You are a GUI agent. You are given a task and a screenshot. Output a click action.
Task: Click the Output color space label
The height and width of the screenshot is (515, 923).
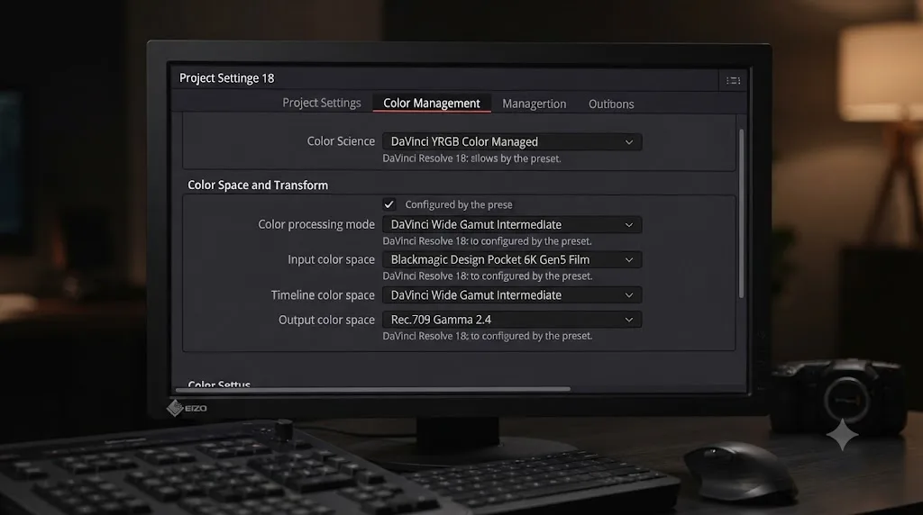326,320
